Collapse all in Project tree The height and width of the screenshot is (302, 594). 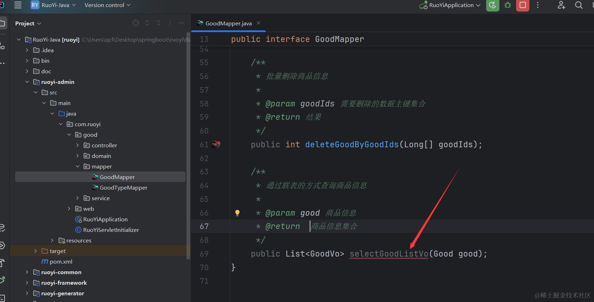tap(159, 23)
